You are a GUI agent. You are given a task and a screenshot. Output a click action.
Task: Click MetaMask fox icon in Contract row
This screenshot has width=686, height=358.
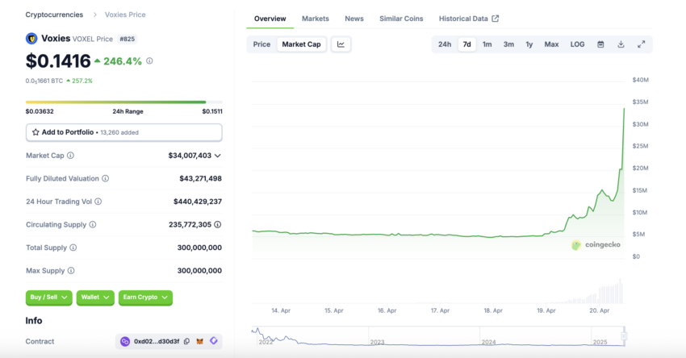(199, 341)
